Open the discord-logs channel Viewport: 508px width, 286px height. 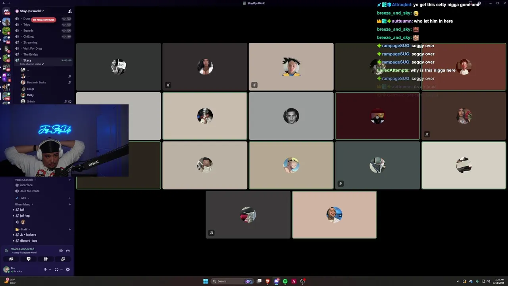pos(43,241)
